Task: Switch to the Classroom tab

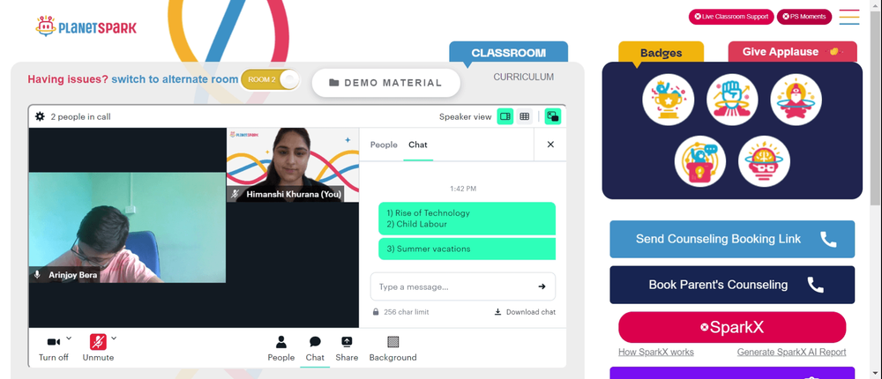Action: tap(509, 52)
